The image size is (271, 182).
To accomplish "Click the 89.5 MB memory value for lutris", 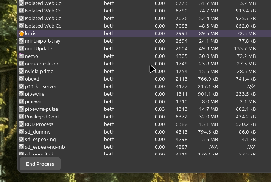I will point(208,33).
